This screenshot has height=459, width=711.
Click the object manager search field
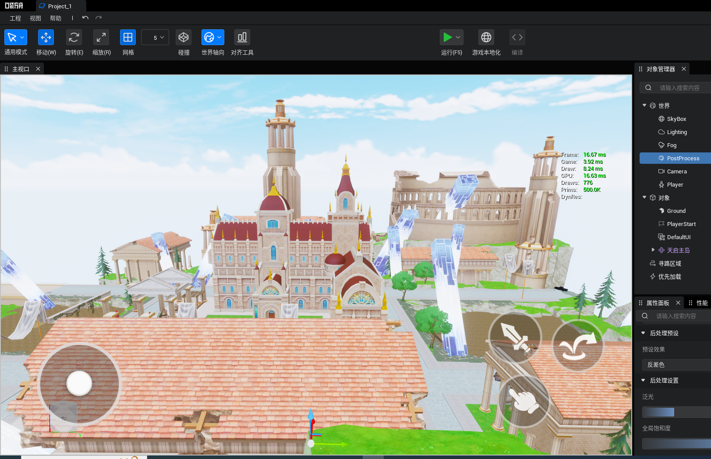pyautogui.click(x=676, y=88)
